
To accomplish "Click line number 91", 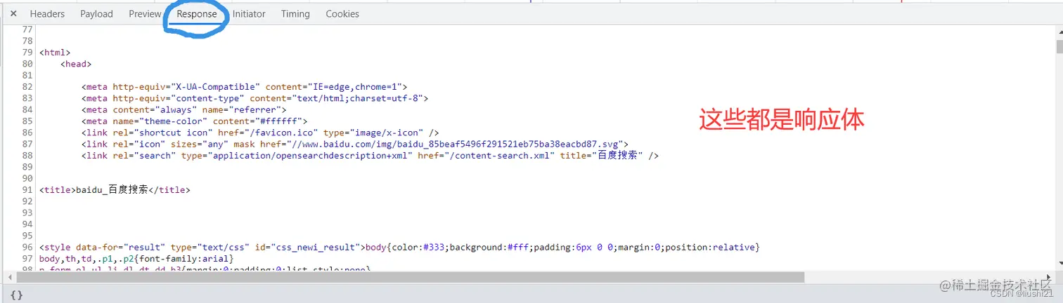I will click(x=27, y=189).
